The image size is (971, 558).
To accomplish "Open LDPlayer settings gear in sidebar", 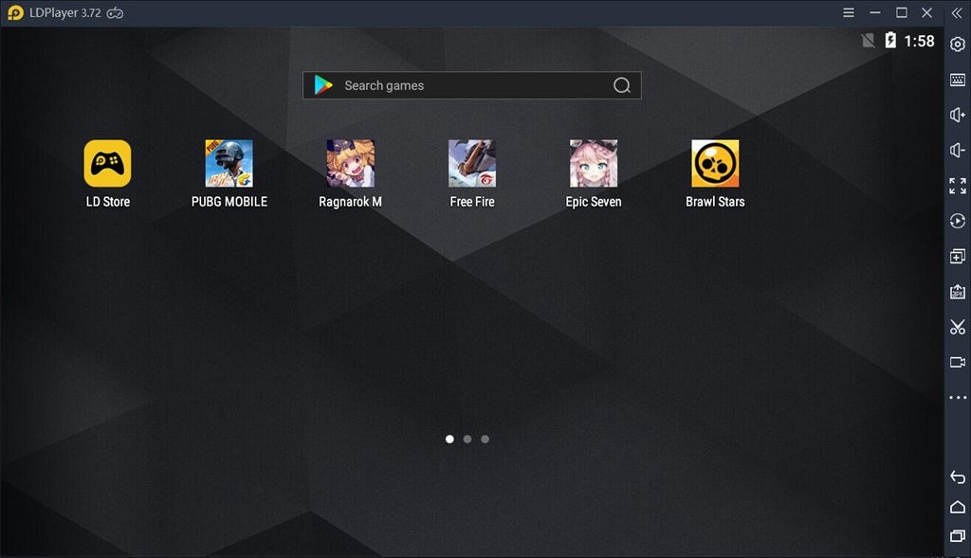I will 957,45.
